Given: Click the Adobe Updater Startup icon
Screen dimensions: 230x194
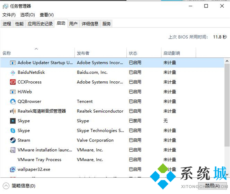Looking at the screenshot, I should (x=13, y=63).
